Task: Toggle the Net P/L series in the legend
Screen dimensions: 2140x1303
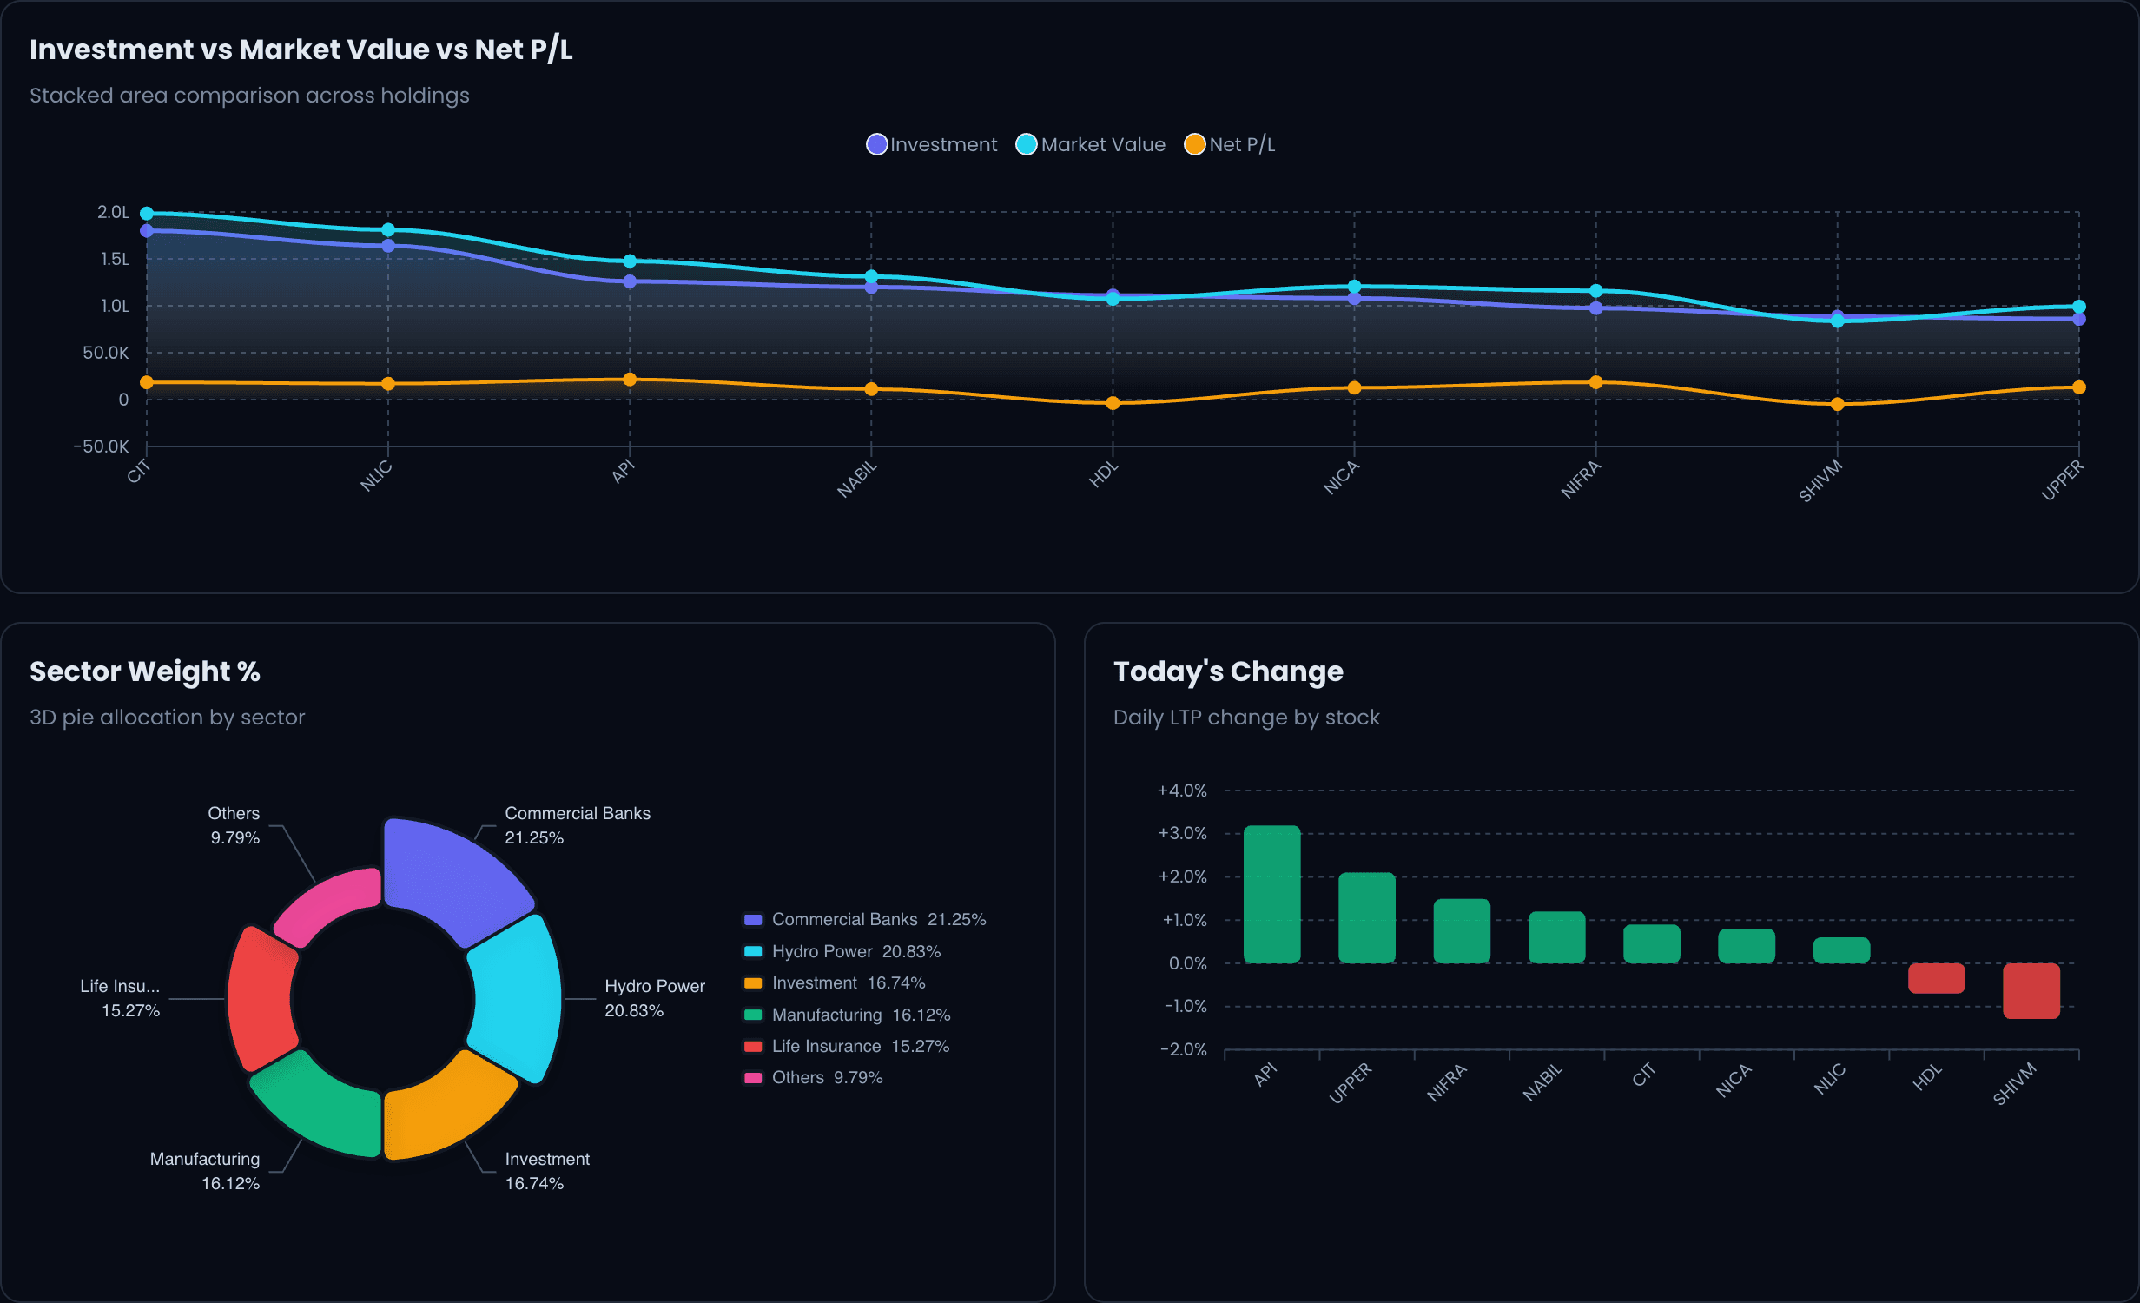Action: 1230,144
